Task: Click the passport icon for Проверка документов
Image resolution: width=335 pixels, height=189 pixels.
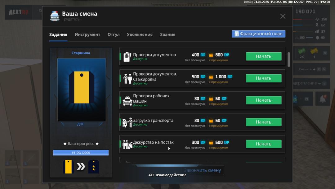Action: 127,57
